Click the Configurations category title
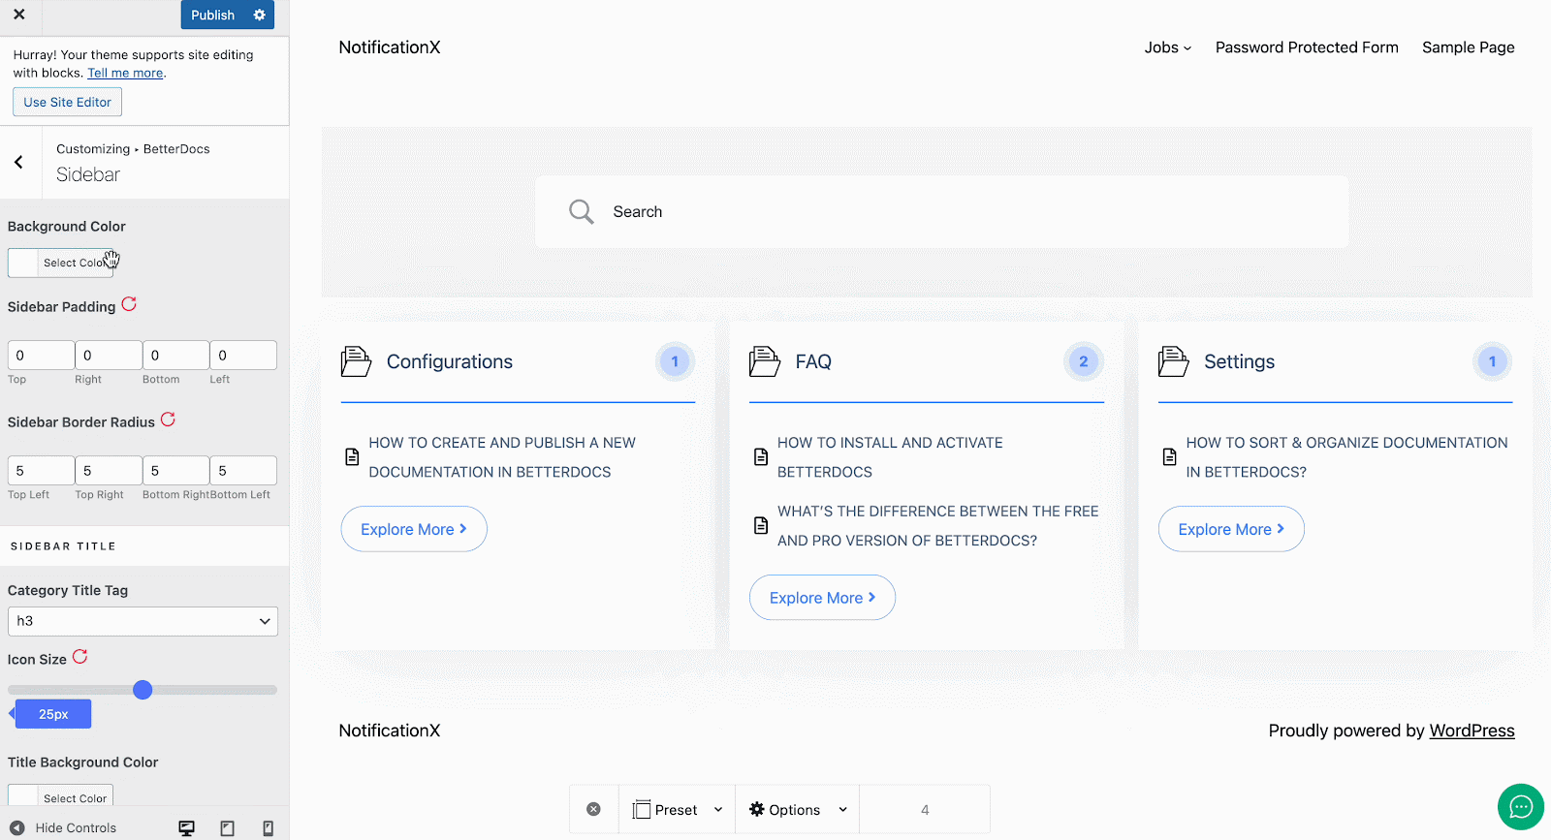The width and height of the screenshot is (1551, 840). [450, 361]
